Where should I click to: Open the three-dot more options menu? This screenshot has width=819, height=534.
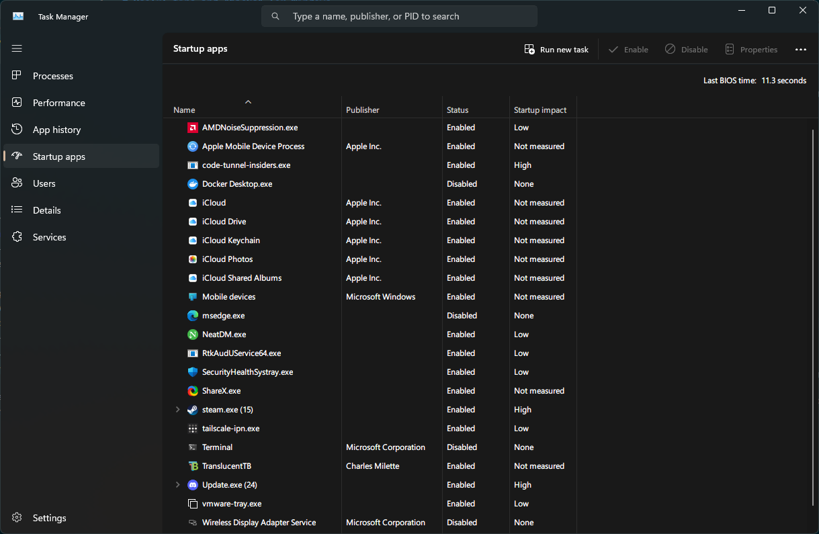[x=800, y=50]
